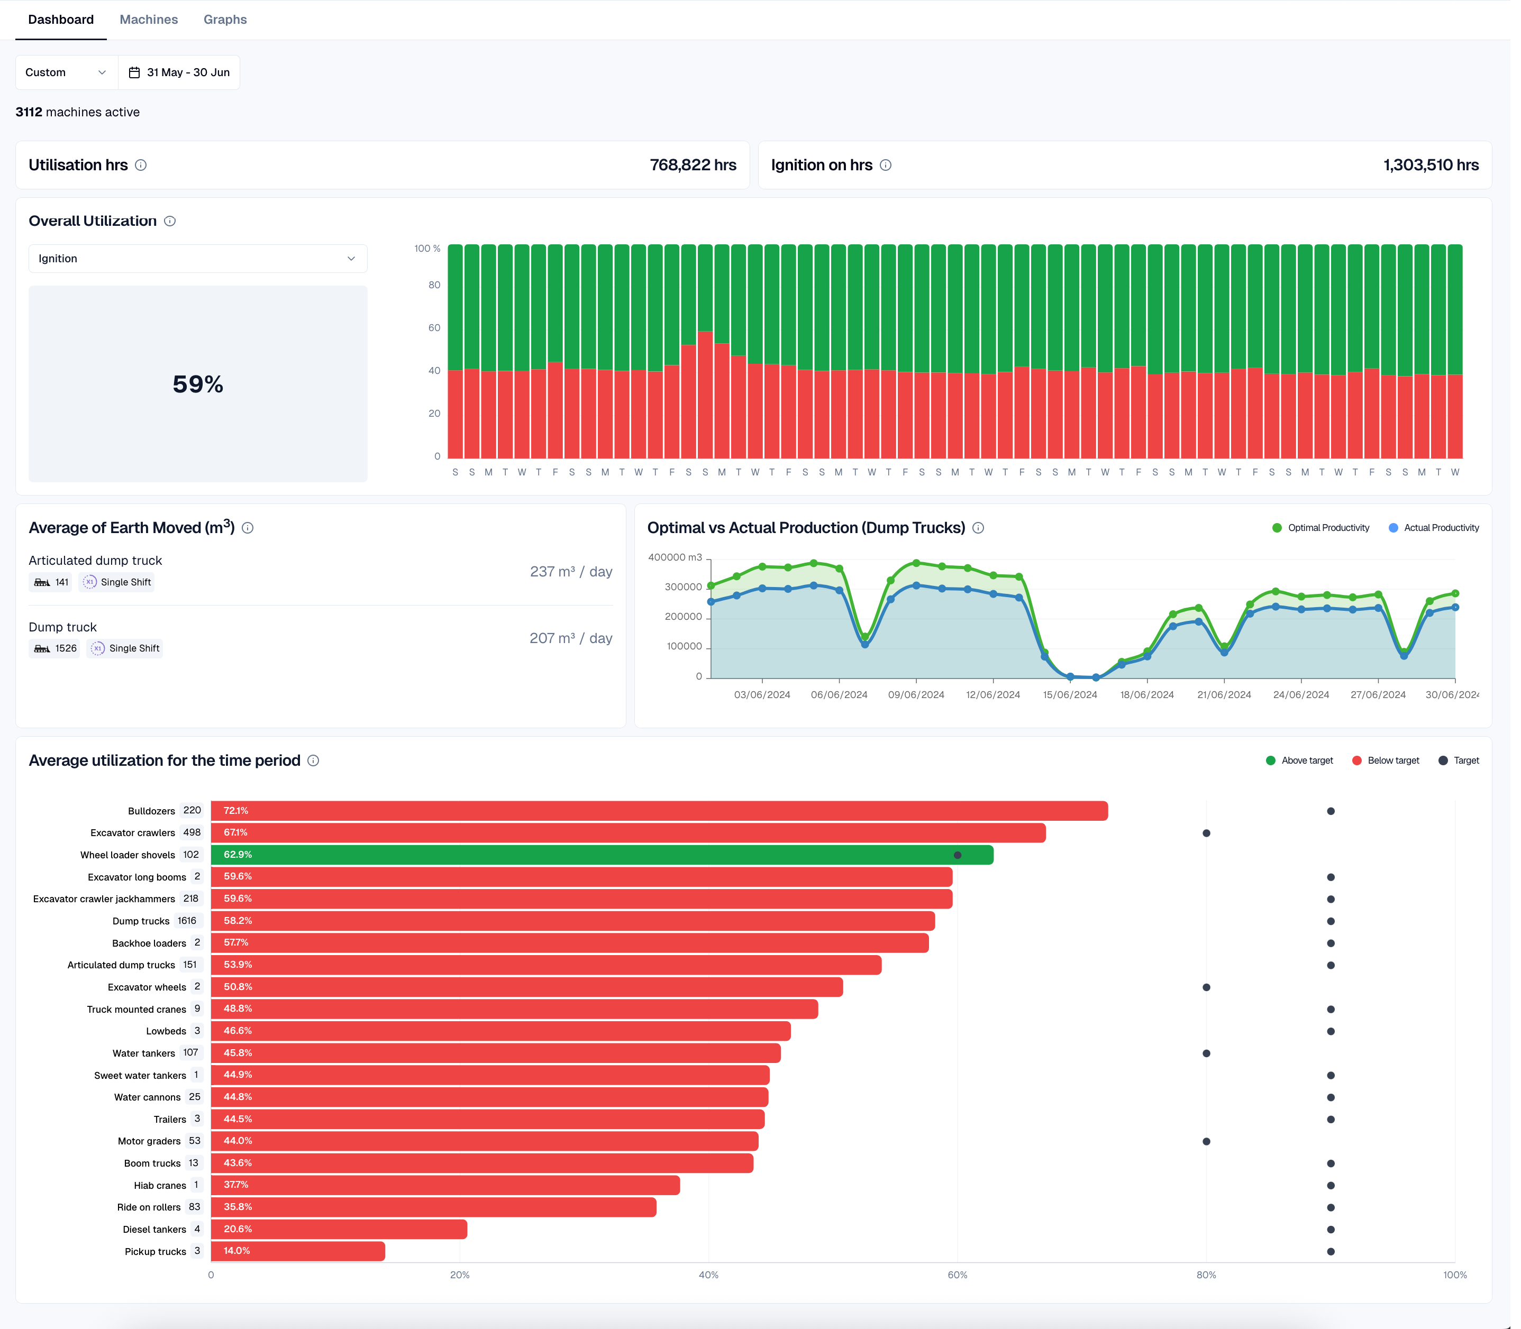Toggle Actual Productivity legend series
The height and width of the screenshot is (1329, 1521).
click(1433, 528)
